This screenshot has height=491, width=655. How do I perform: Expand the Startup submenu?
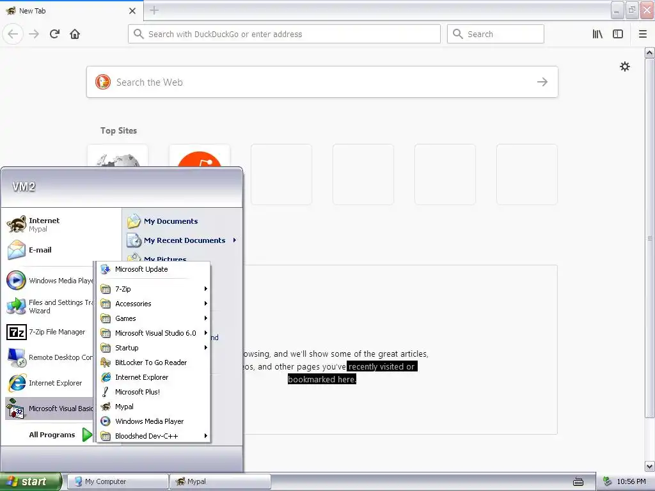tap(154, 348)
